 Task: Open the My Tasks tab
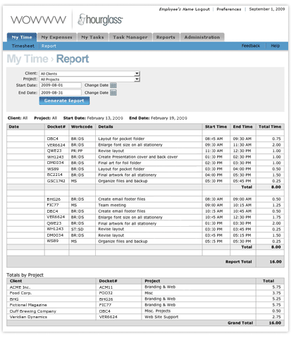(x=92, y=37)
